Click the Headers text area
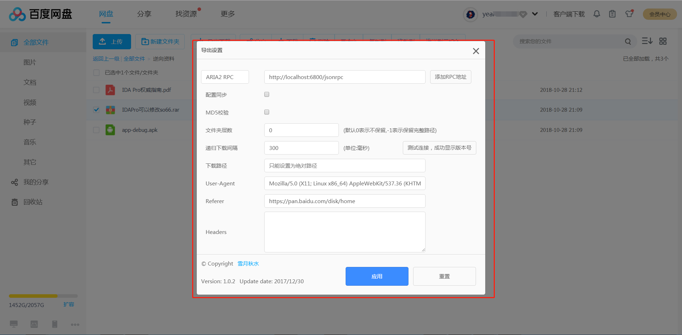Image resolution: width=682 pixels, height=335 pixels. 345,232
